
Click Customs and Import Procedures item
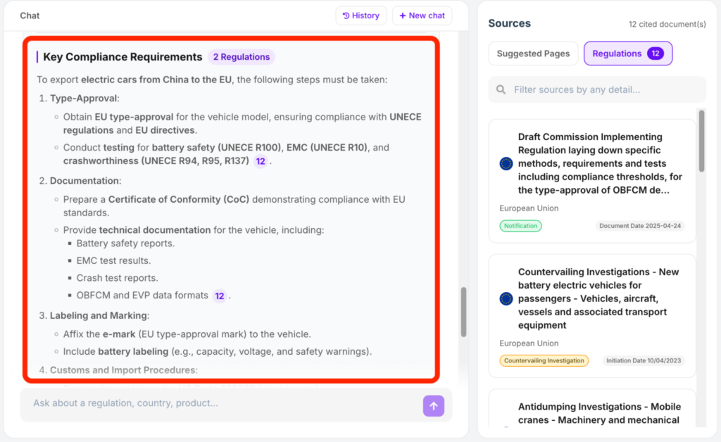(x=124, y=370)
